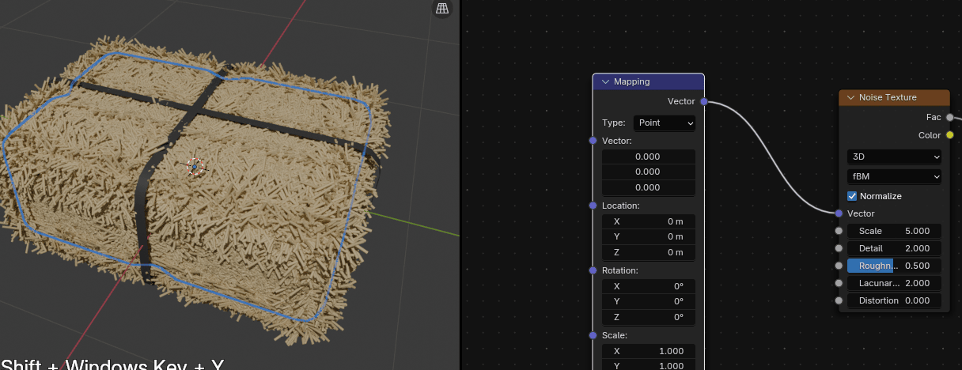This screenshot has height=370, width=962.
Task: Click the Noise Texture Fac output socket
Action: pos(949,117)
